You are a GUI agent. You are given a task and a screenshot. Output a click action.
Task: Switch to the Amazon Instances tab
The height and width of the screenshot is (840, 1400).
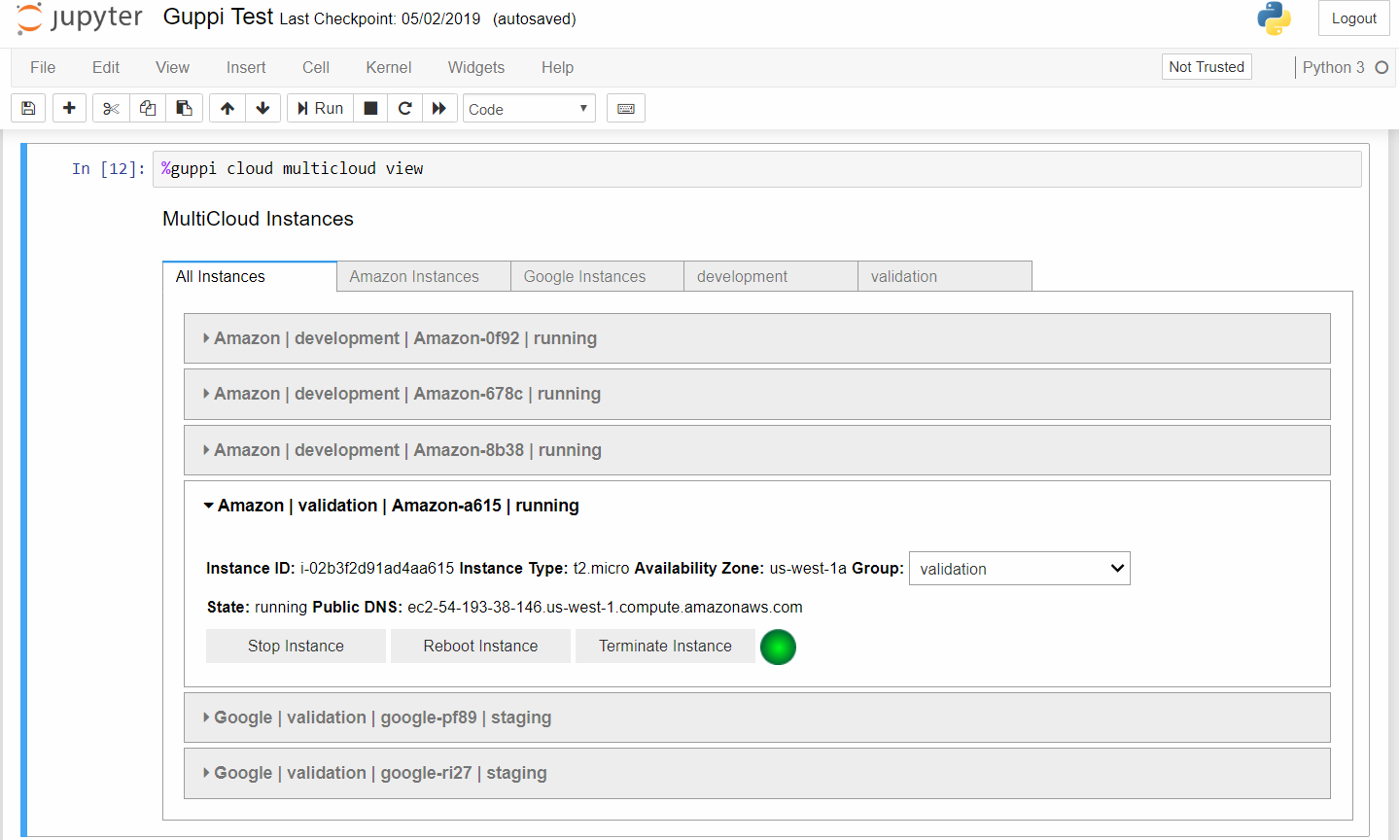pyautogui.click(x=424, y=276)
